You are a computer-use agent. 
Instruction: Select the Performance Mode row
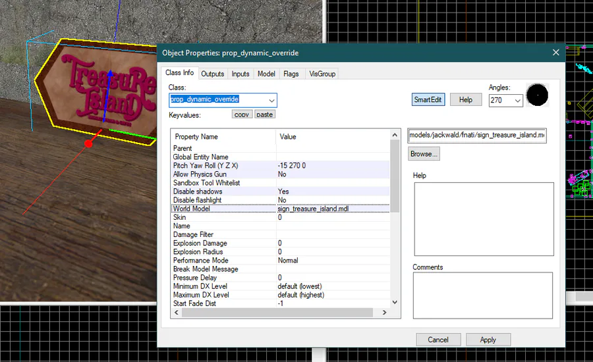280,261
